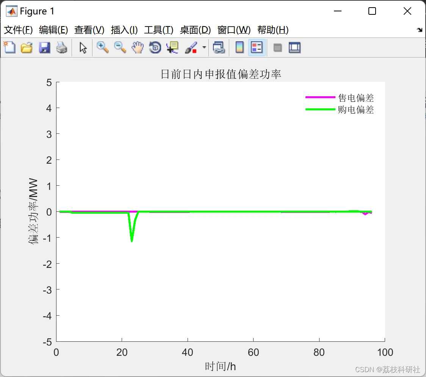Click the New Figure icon
Viewport: 426px width, 377px height.
coord(9,47)
